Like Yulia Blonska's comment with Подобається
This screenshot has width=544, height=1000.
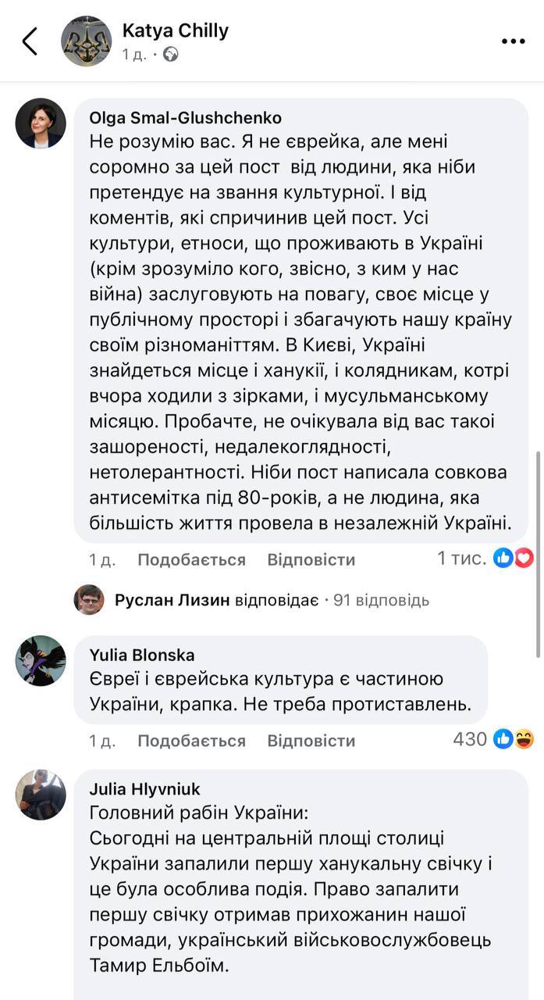coord(191,741)
